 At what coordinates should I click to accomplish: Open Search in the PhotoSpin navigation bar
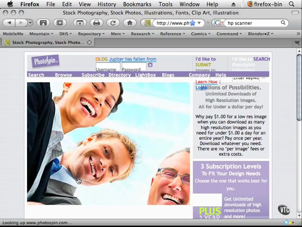coord(36,75)
